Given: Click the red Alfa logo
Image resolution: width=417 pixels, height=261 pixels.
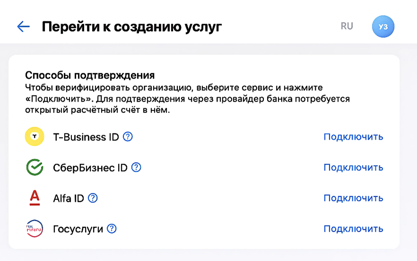Looking at the screenshot, I should [x=35, y=198].
